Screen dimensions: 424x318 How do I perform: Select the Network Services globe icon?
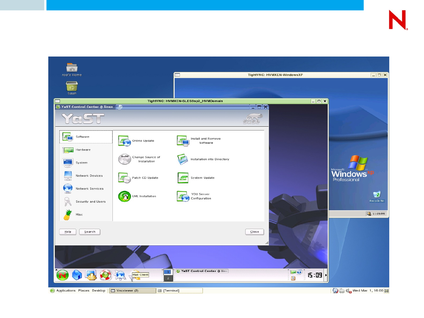68,189
